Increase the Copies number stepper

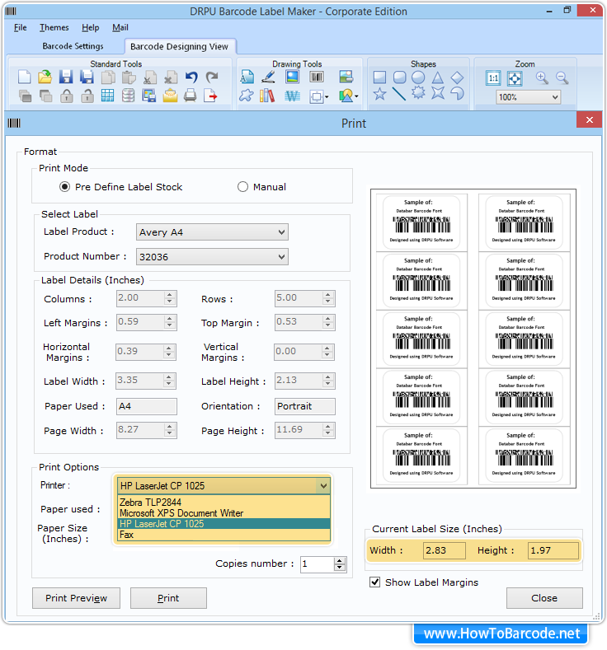click(x=340, y=560)
